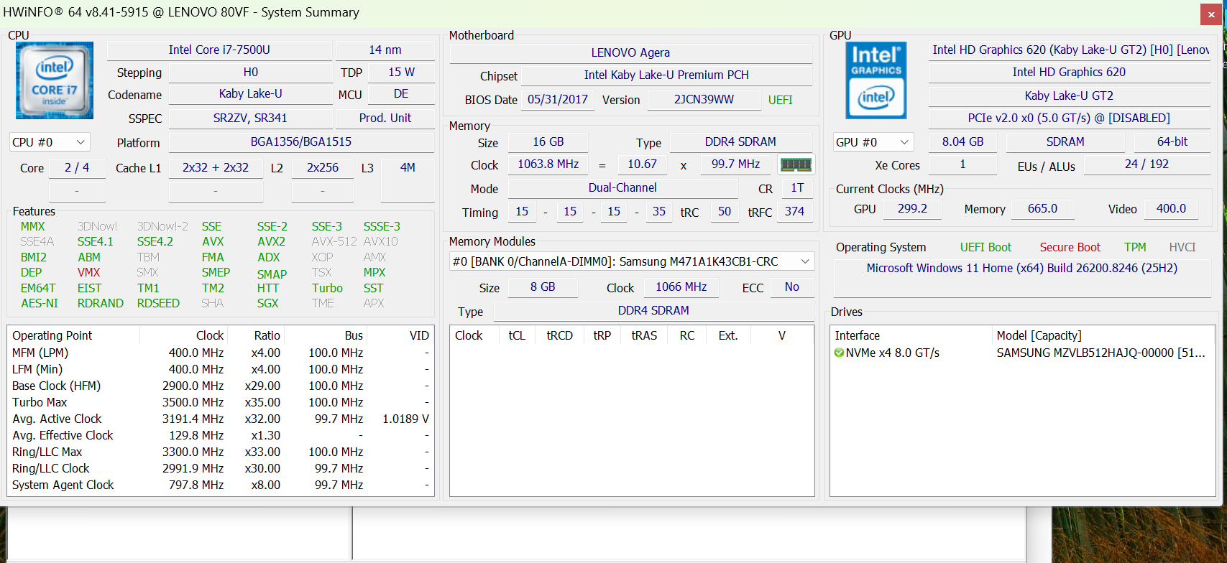
Task: Click the Dual-Channel memory mode value
Action: tap(622, 187)
